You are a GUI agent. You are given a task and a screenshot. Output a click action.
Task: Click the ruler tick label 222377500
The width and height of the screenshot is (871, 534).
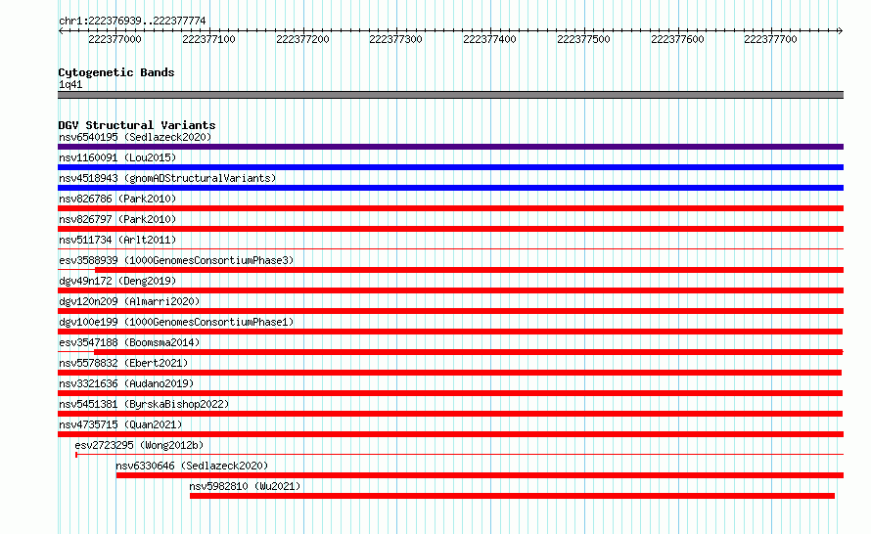tap(583, 39)
